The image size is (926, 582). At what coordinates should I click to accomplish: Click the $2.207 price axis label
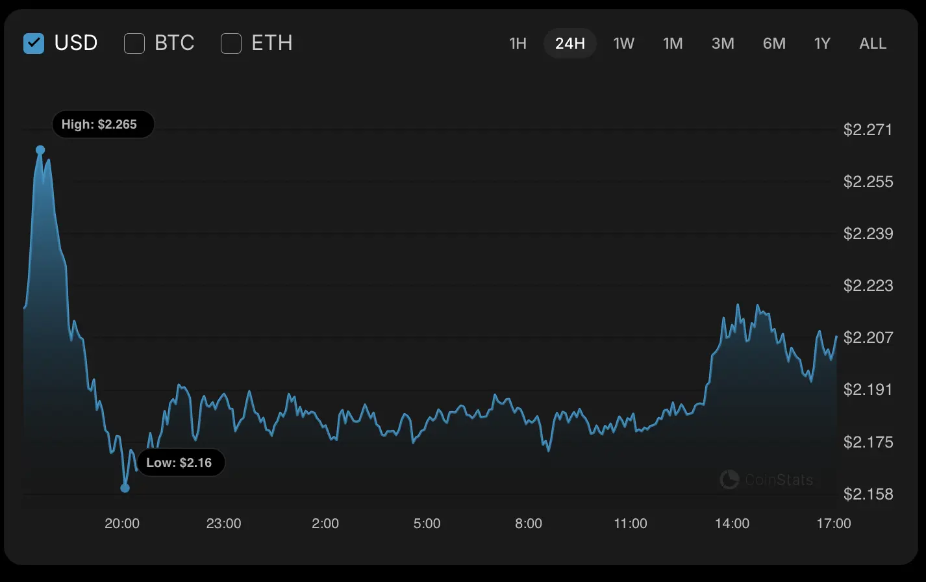pyautogui.click(x=868, y=337)
